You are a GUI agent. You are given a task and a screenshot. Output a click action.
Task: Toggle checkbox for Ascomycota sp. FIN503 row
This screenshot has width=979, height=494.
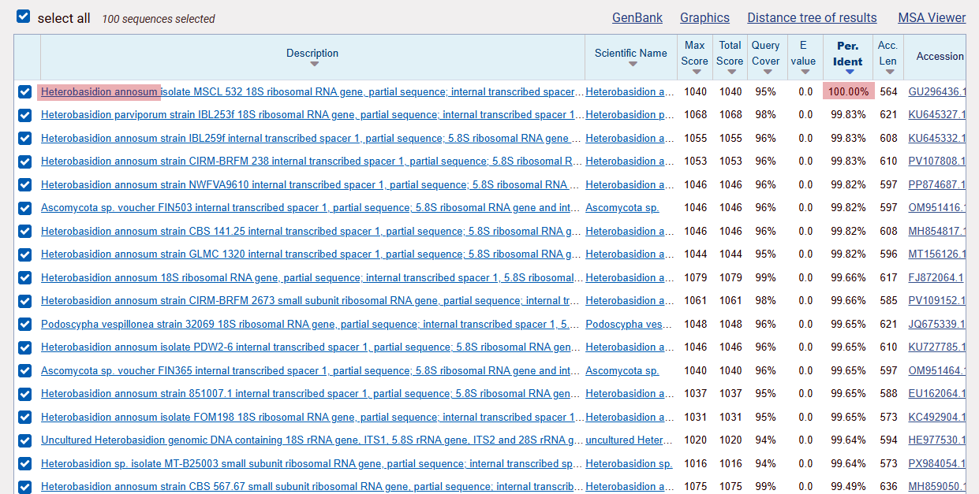[25, 208]
